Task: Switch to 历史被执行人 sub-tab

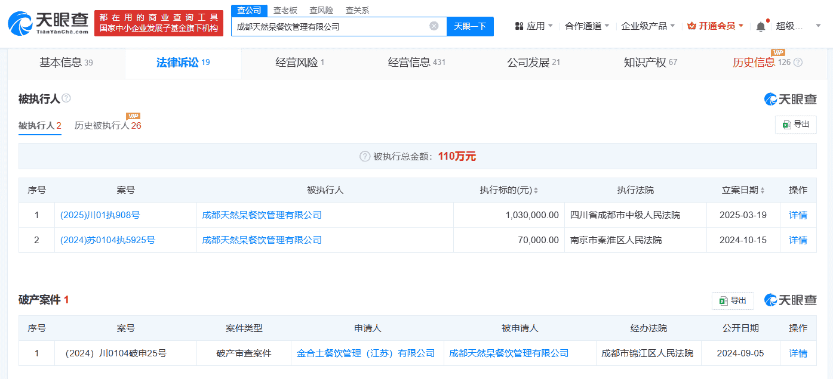Action: (107, 126)
